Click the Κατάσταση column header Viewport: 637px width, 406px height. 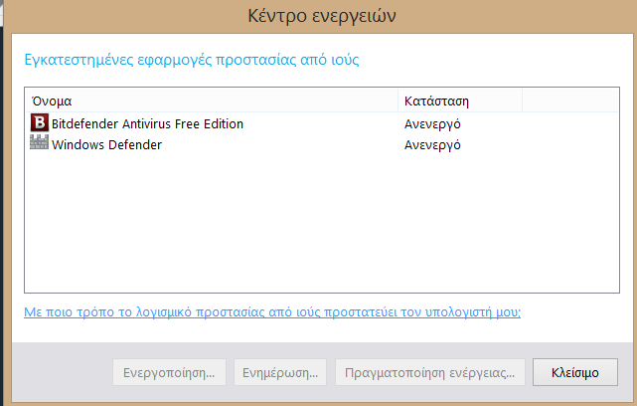click(460, 101)
